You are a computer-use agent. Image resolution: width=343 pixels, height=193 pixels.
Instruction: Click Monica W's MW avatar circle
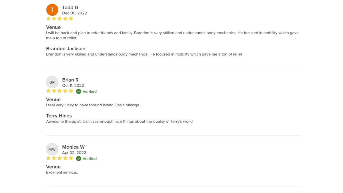click(52, 149)
